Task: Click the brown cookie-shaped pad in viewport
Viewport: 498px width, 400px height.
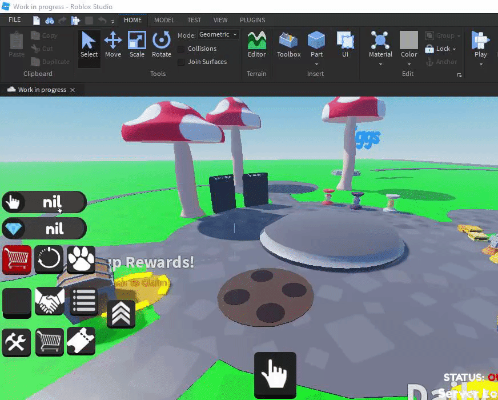Action: (266, 298)
